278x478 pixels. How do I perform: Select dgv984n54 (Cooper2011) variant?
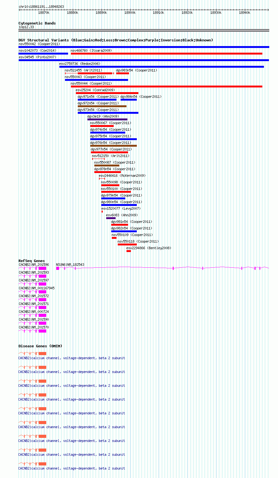click(129, 100)
